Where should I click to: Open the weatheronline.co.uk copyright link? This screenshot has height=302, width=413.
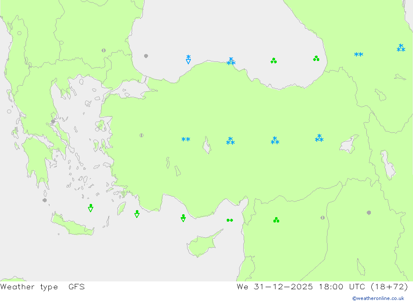pos(378,298)
